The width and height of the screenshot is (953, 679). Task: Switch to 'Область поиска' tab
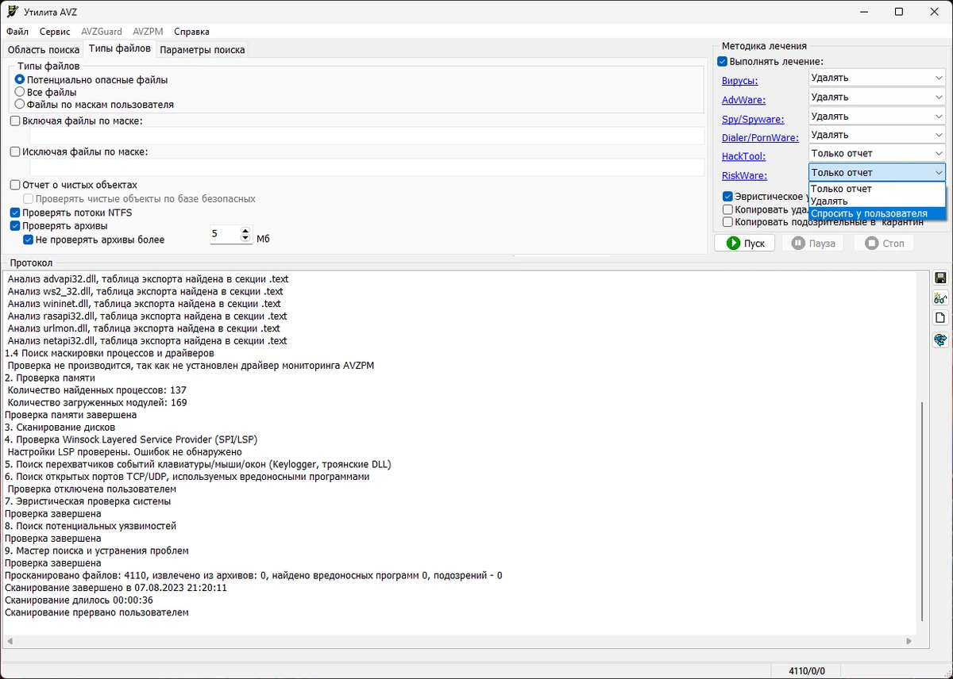[x=44, y=50]
